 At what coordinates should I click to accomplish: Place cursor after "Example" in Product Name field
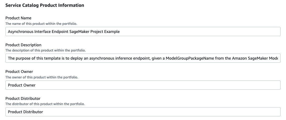click(120, 32)
